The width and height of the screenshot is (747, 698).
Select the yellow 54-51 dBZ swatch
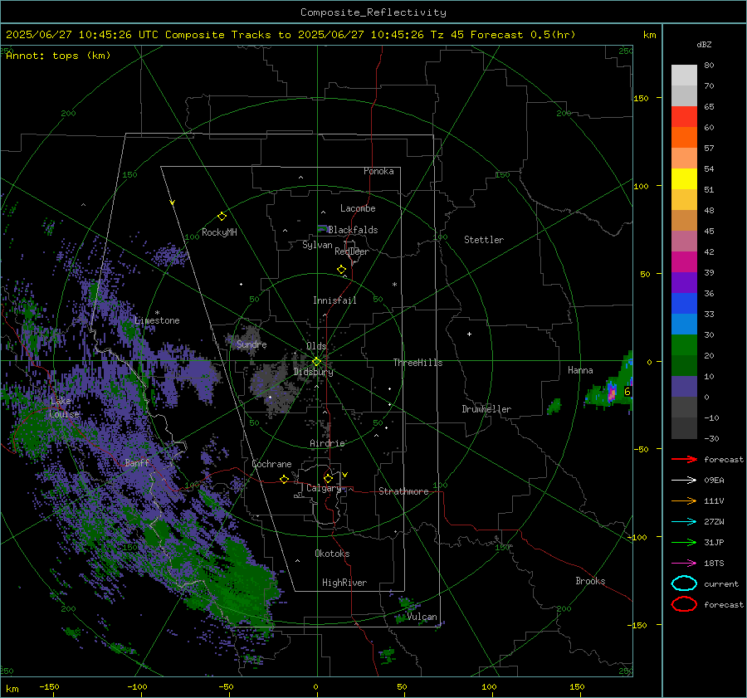tap(684, 179)
